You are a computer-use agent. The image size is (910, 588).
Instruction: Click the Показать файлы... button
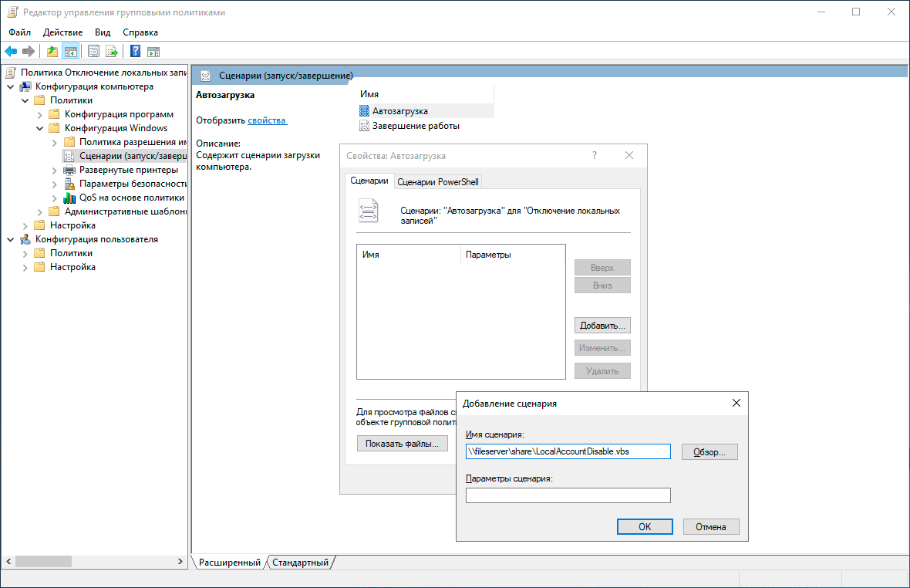[403, 444]
